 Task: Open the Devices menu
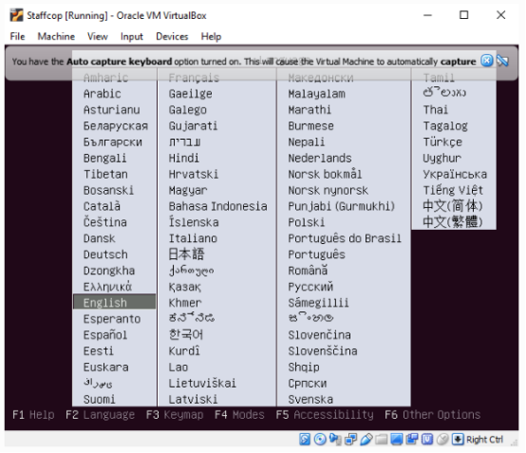(172, 36)
